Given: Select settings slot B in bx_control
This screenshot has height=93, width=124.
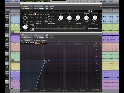Looking at the screenshot, I should tap(60, 11).
